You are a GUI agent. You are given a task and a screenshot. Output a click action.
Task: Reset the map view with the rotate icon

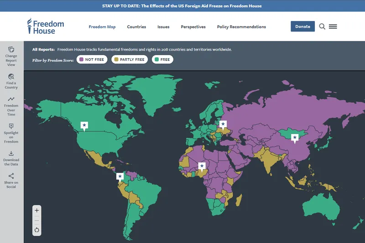coord(37,230)
